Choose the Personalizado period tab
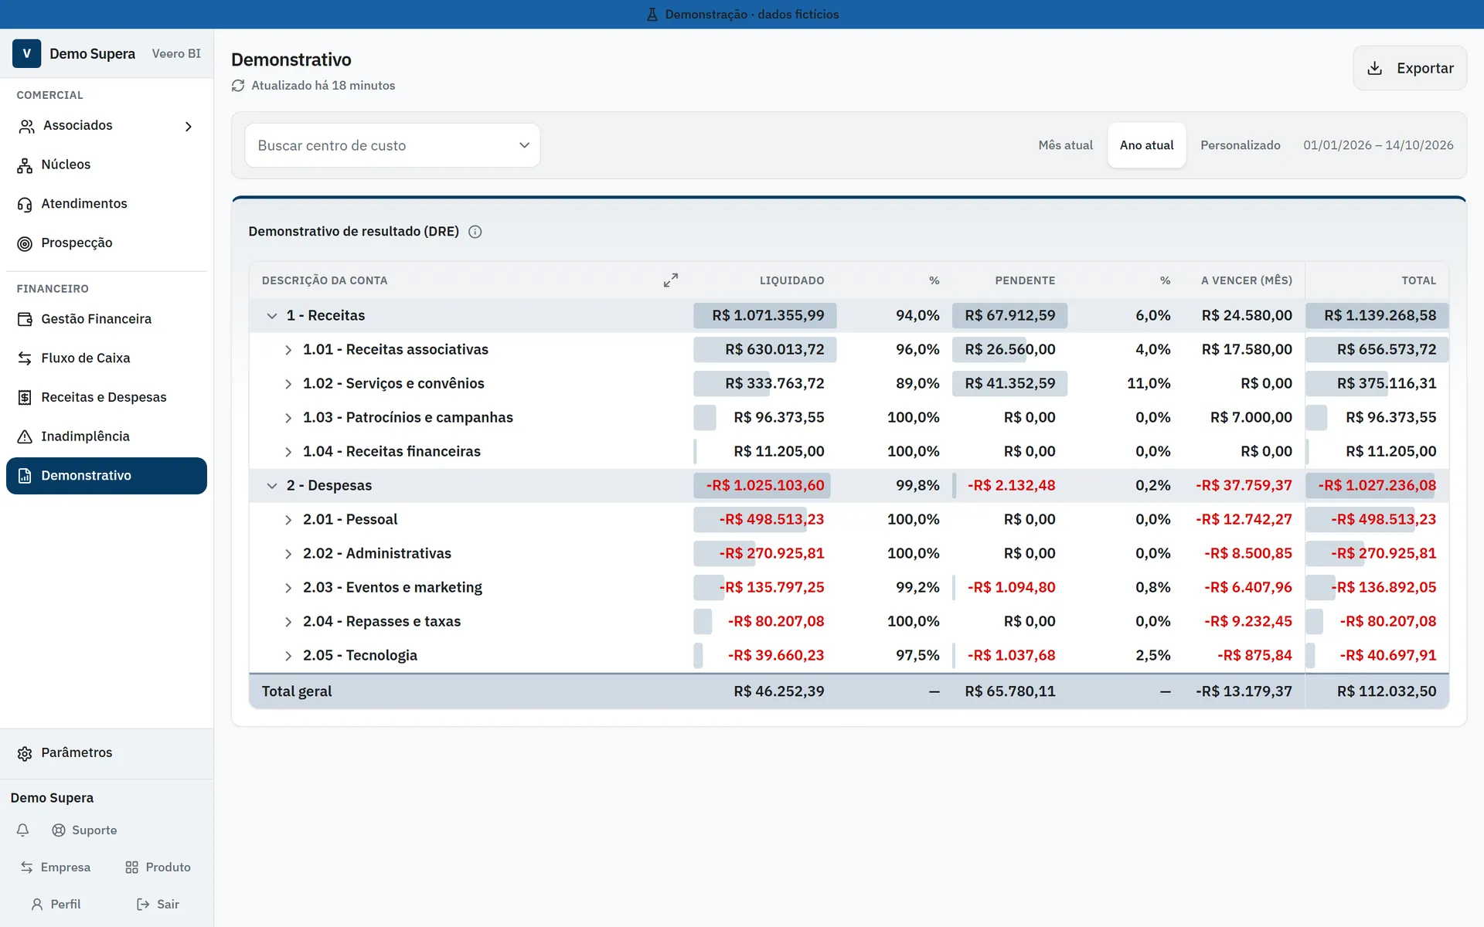This screenshot has height=927, width=1484. point(1241,145)
